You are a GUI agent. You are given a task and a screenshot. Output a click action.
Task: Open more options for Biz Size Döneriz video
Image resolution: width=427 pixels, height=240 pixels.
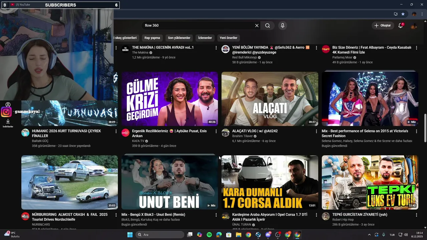[416, 48]
